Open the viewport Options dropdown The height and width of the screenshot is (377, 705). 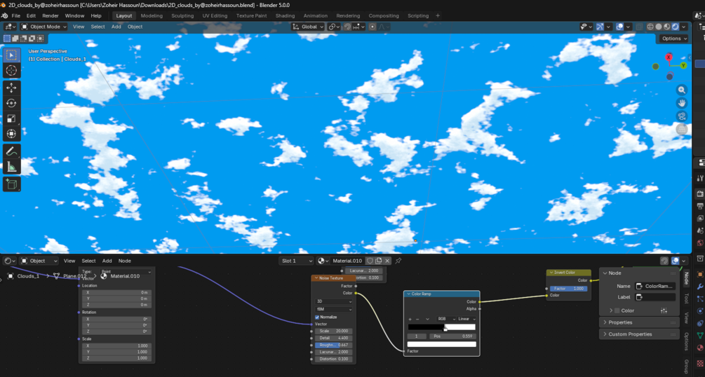674,39
